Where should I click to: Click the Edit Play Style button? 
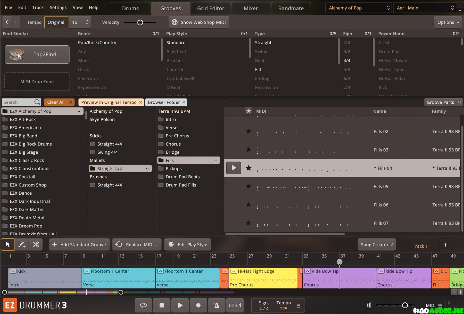[188, 245]
